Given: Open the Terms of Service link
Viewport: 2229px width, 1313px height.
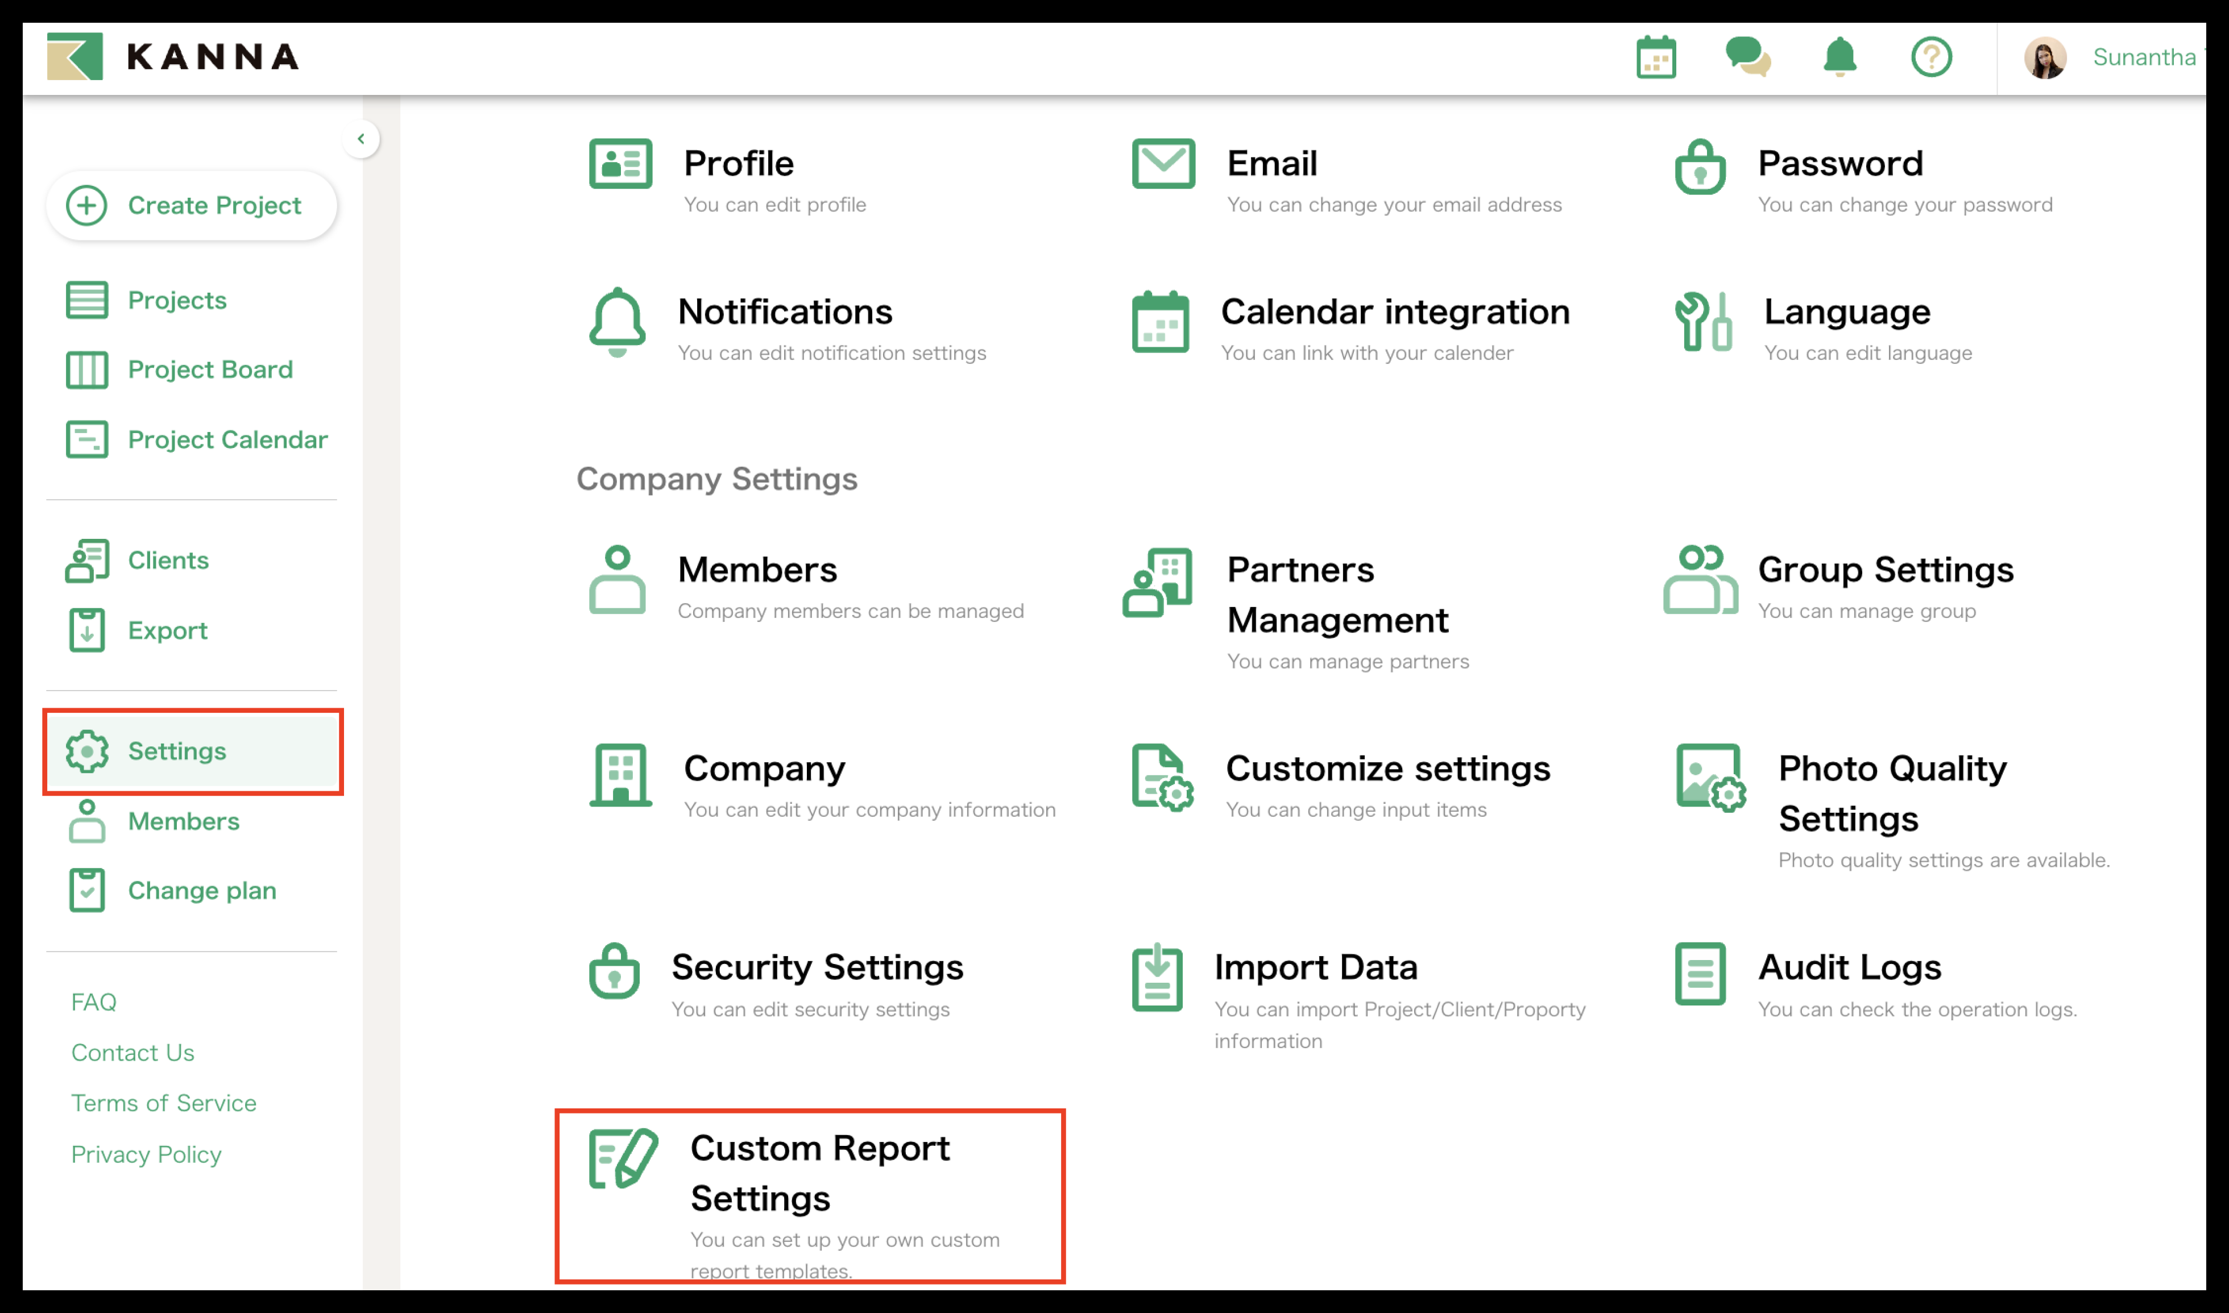Looking at the screenshot, I should (x=164, y=1103).
